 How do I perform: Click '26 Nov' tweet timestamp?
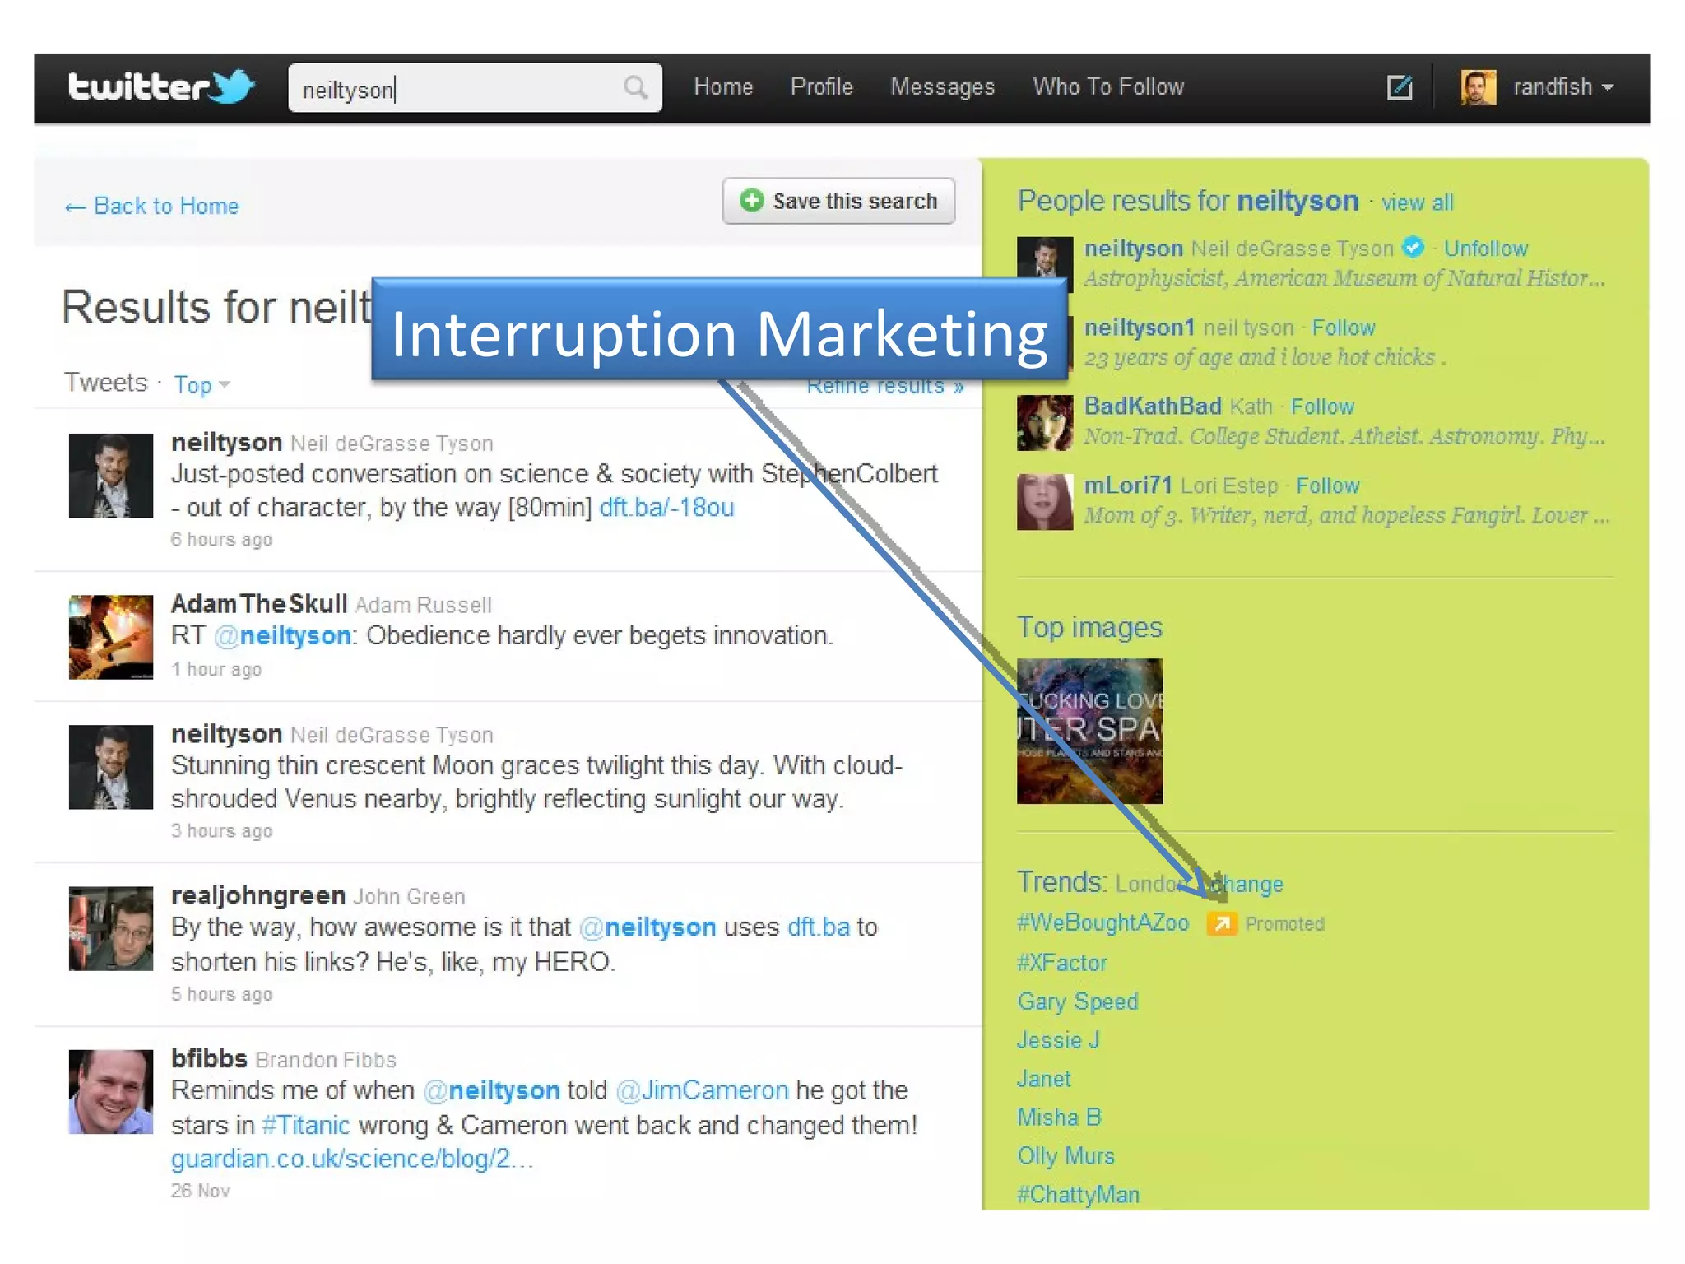200,1191
